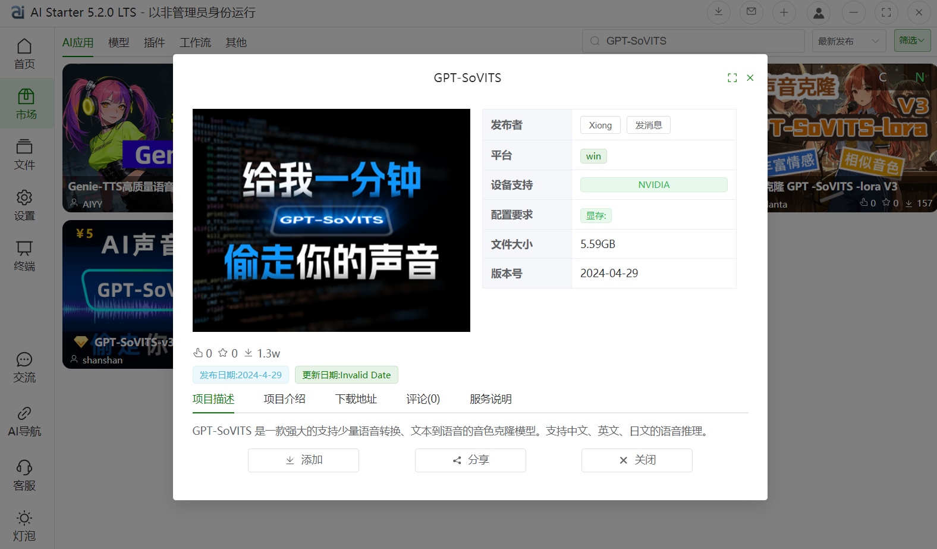The height and width of the screenshot is (549, 937).
Task: Click the download count icon showing 1.3w
Action: pos(249,353)
